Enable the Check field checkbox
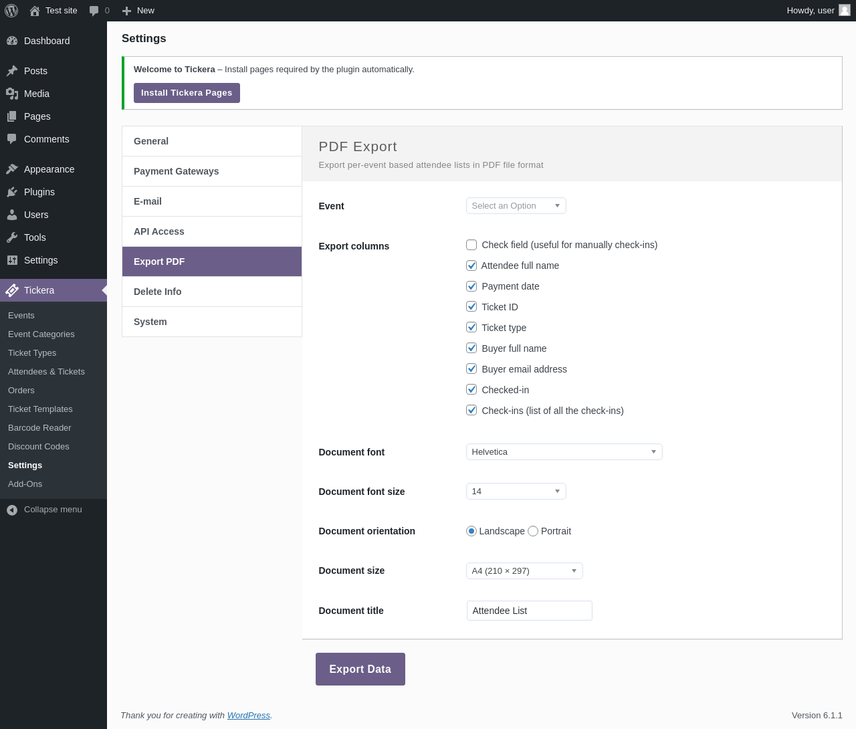 (471, 245)
